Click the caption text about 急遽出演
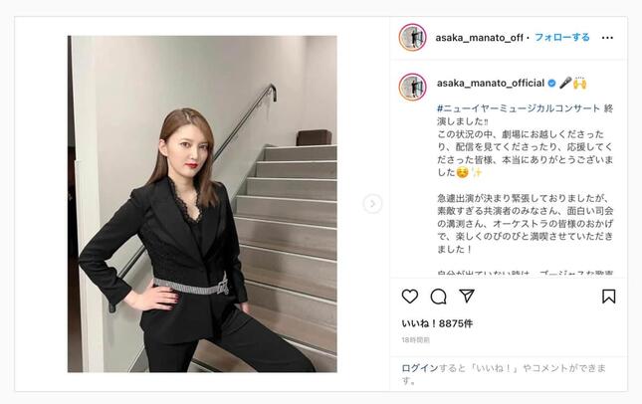This screenshot has height=404, width=642. tap(525, 224)
